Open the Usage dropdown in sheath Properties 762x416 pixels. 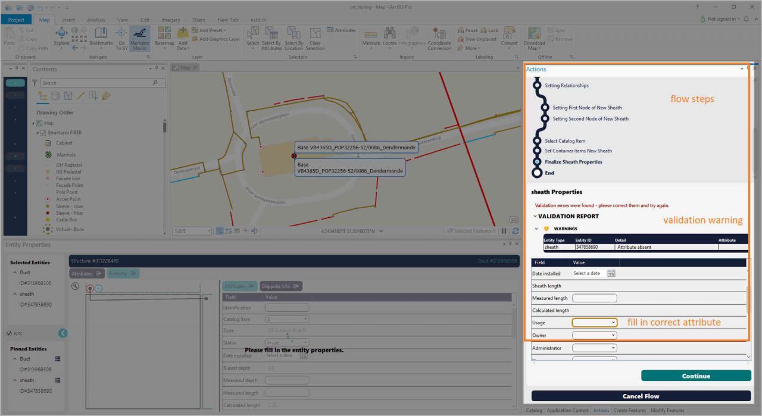coord(594,322)
